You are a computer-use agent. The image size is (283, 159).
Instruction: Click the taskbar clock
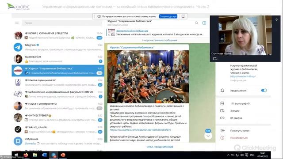click(x=263, y=155)
